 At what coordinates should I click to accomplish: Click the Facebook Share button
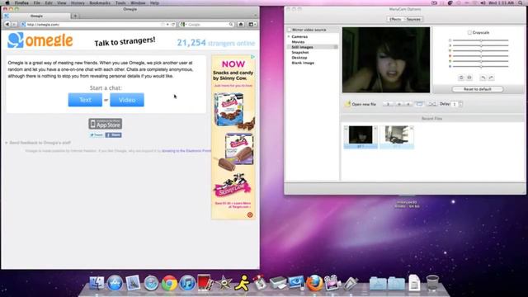114,135
